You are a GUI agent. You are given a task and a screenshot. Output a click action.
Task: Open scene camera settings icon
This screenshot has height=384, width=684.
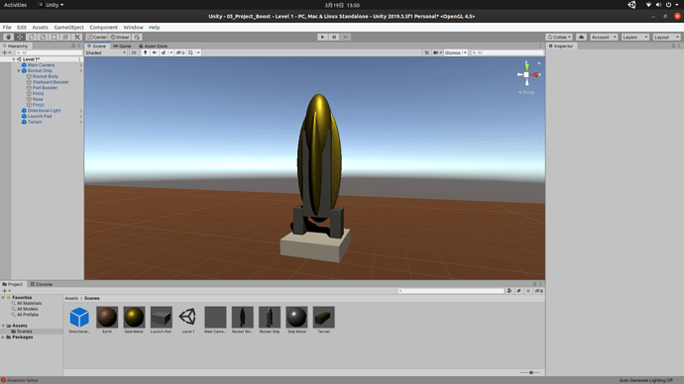[436, 52]
